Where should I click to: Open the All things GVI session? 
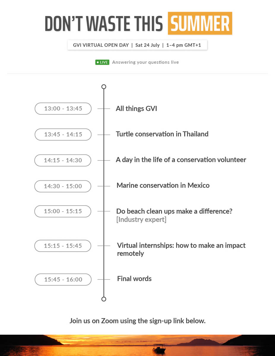pos(136,109)
